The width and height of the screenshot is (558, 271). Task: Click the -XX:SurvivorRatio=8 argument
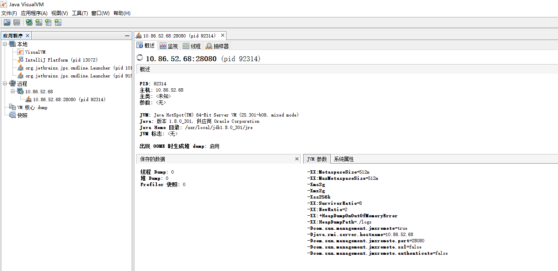pos(334,203)
